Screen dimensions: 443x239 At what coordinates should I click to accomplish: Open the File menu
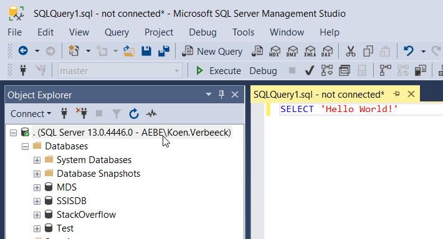point(15,32)
